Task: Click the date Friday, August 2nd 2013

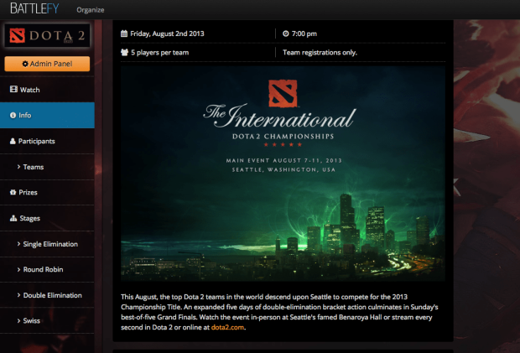Action: click(167, 34)
